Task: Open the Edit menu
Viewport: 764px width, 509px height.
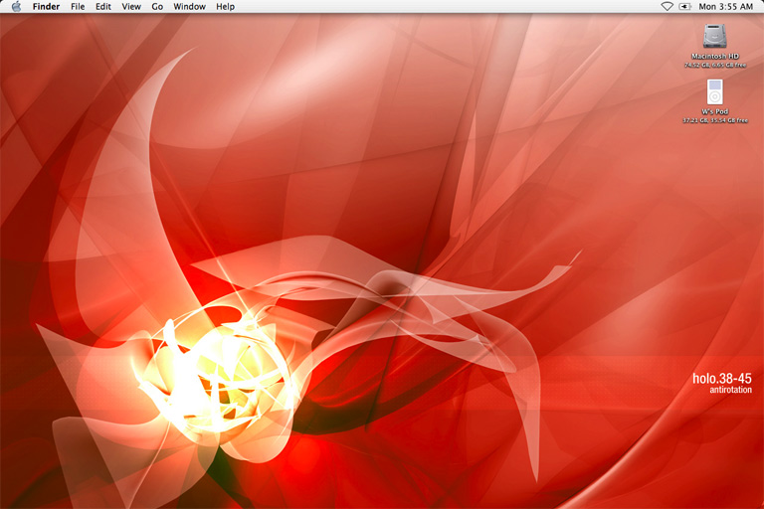Action: 103,6
